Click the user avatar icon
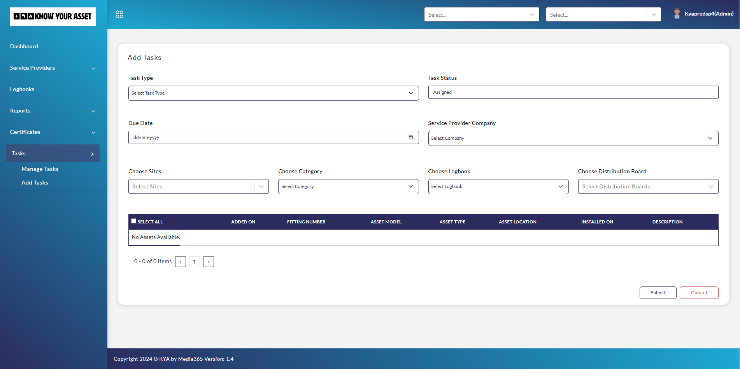 (x=677, y=14)
